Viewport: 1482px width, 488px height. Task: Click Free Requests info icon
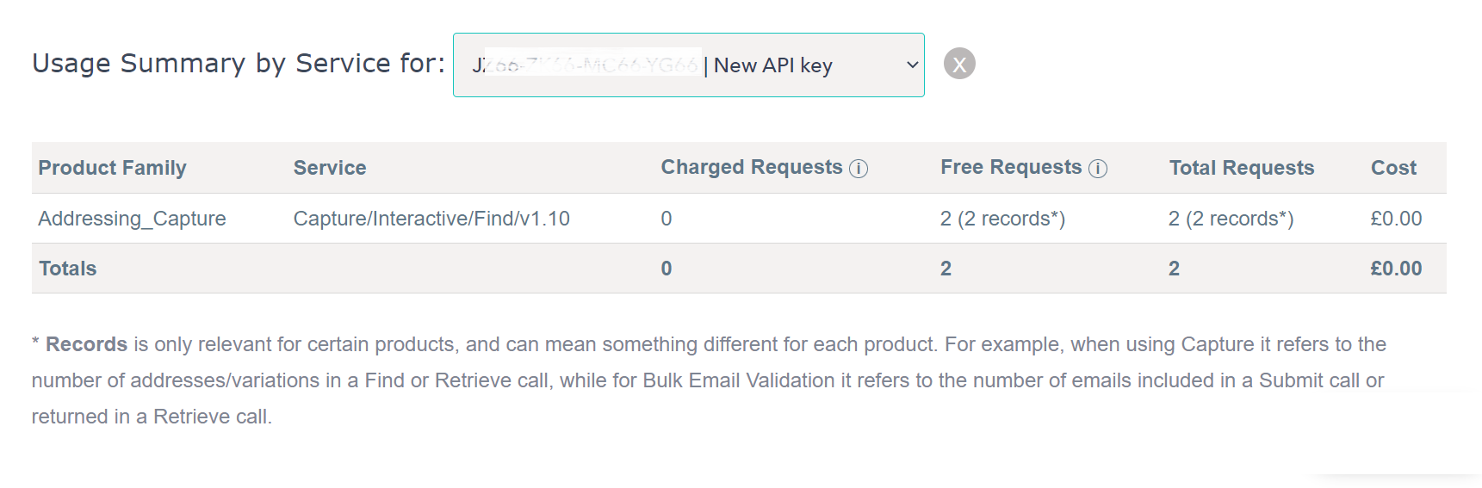pyautogui.click(x=1098, y=169)
